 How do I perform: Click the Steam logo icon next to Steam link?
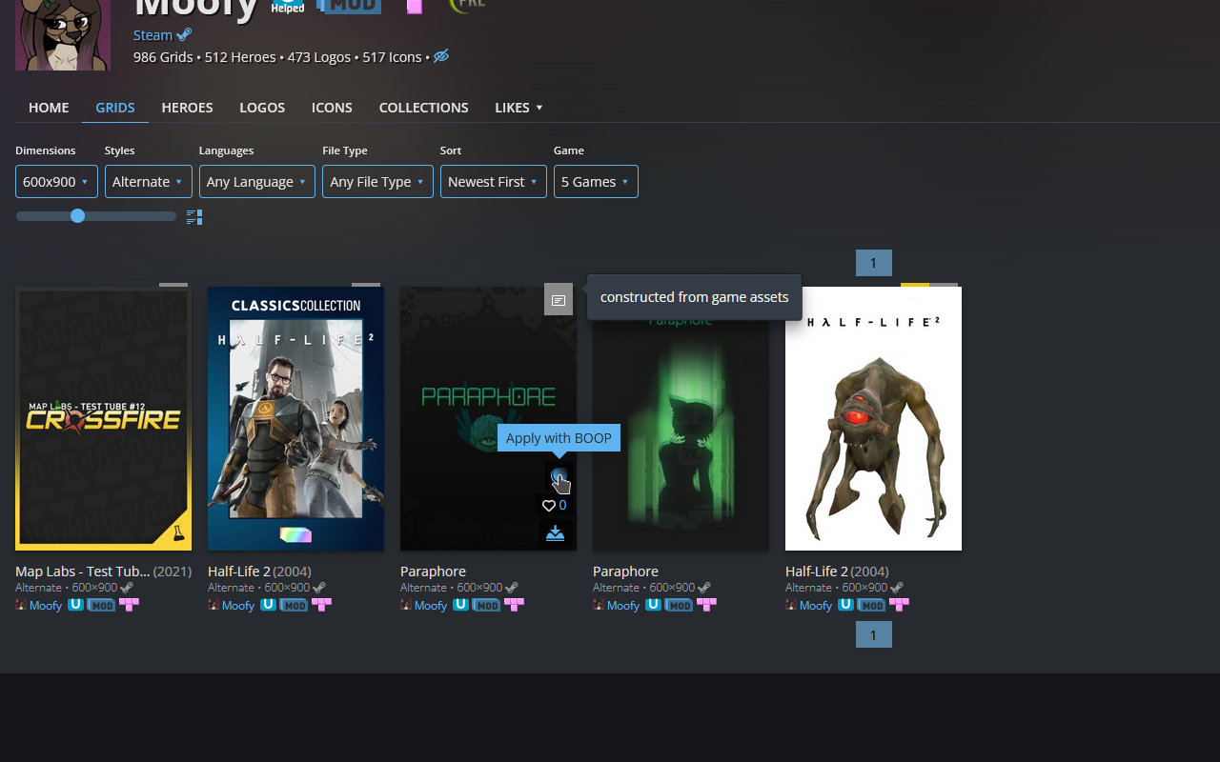(184, 34)
